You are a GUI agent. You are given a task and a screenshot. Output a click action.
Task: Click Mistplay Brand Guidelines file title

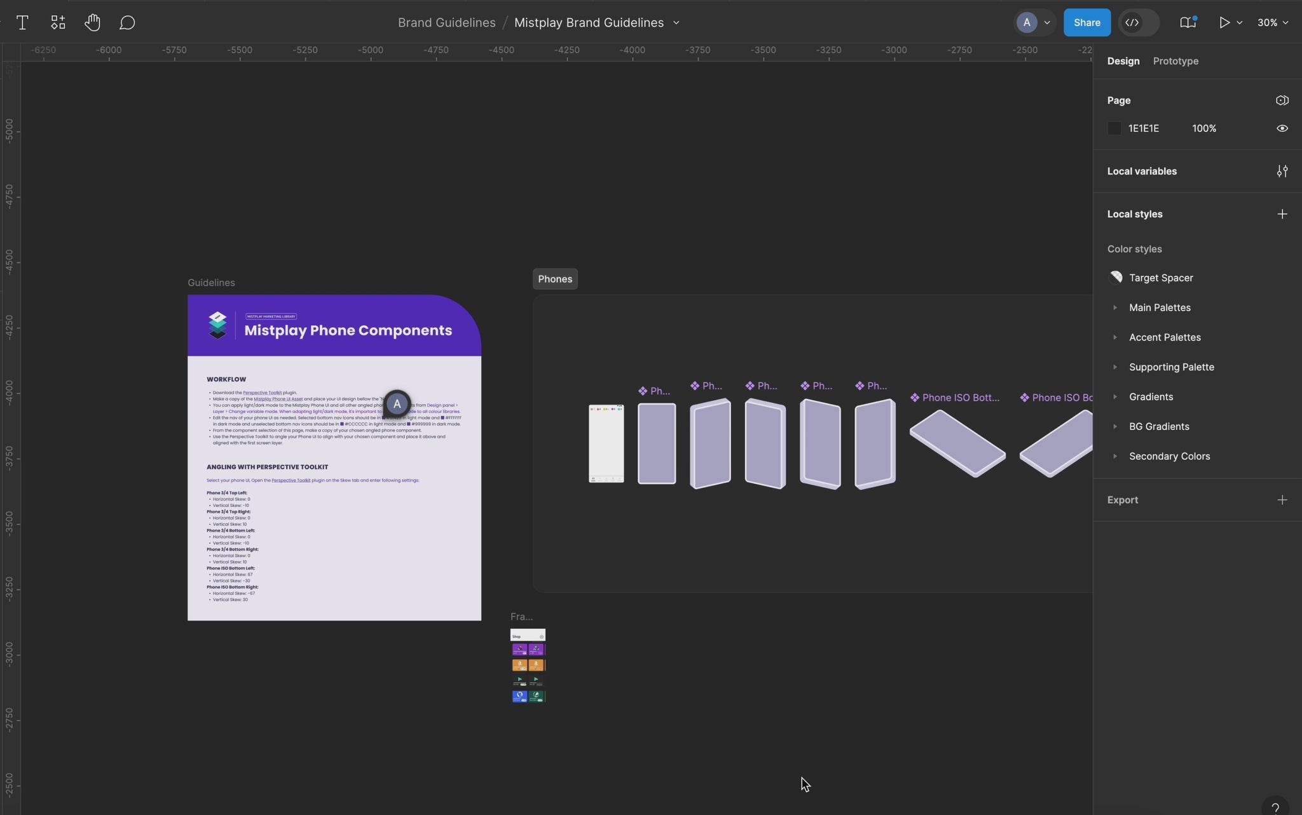pyautogui.click(x=589, y=23)
